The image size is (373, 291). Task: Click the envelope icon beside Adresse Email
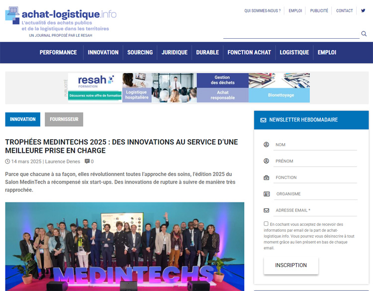click(x=267, y=210)
